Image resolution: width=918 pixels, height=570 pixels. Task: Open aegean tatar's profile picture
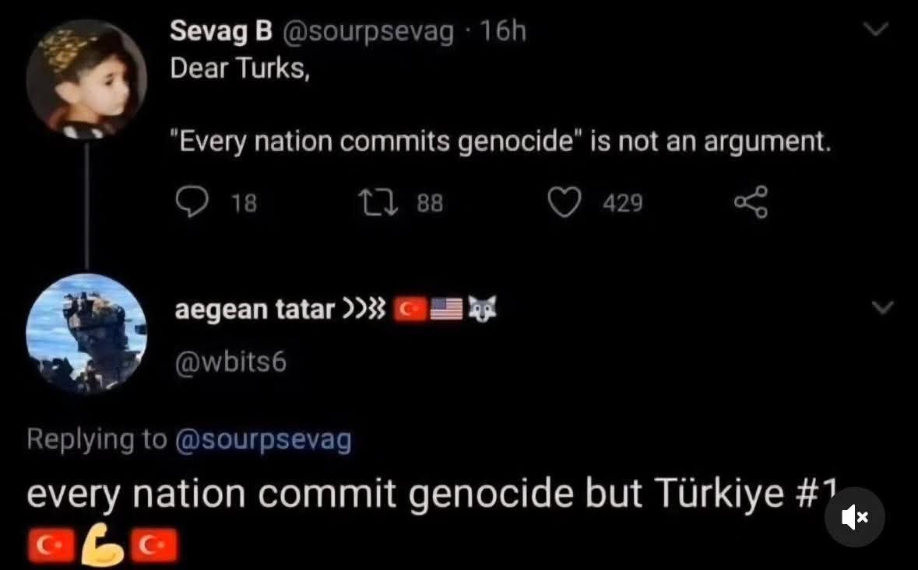click(x=86, y=332)
